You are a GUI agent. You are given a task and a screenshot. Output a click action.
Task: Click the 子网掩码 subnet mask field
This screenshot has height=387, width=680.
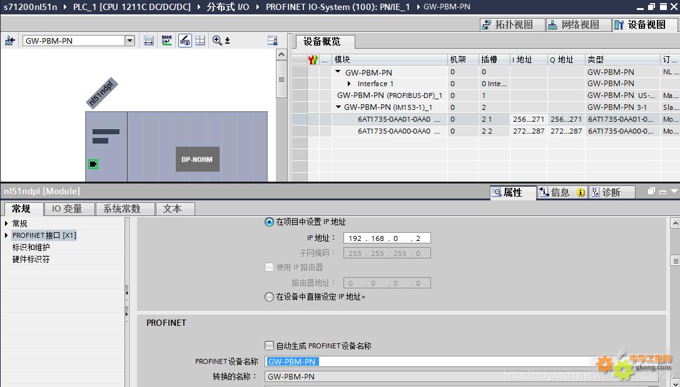pyautogui.click(x=387, y=253)
